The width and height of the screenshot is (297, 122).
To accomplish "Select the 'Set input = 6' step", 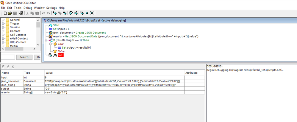I will pos(61,29).
